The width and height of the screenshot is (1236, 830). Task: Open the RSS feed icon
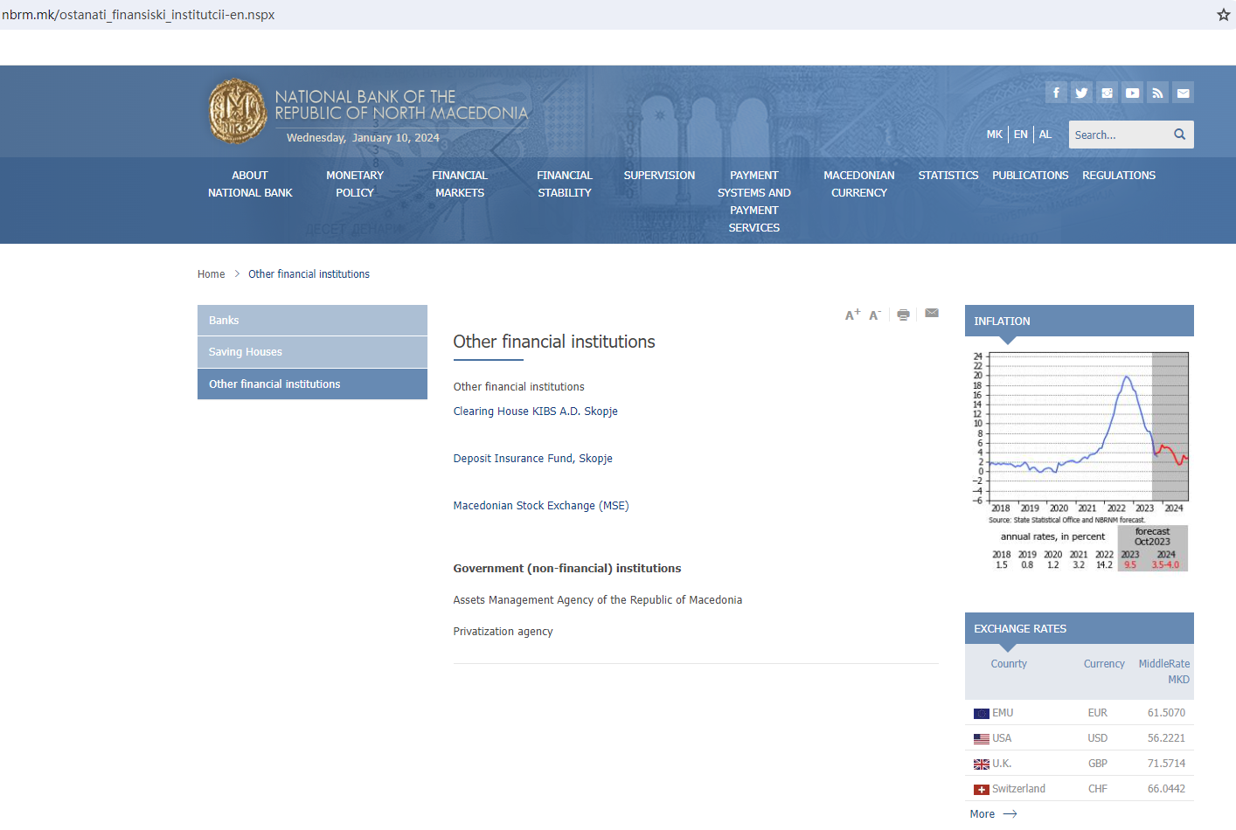pyautogui.click(x=1157, y=93)
